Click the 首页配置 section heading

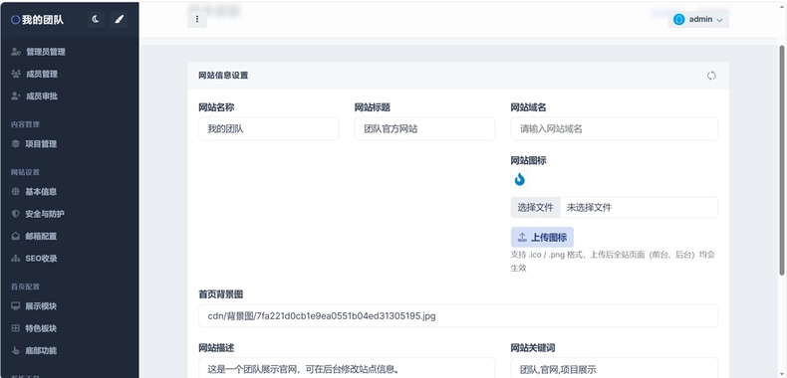point(25,286)
